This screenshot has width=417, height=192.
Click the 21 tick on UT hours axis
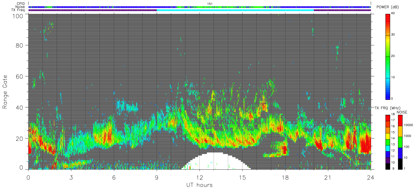click(x=328, y=177)
